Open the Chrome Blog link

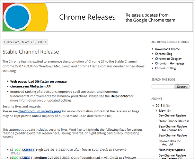pos(164,54)
